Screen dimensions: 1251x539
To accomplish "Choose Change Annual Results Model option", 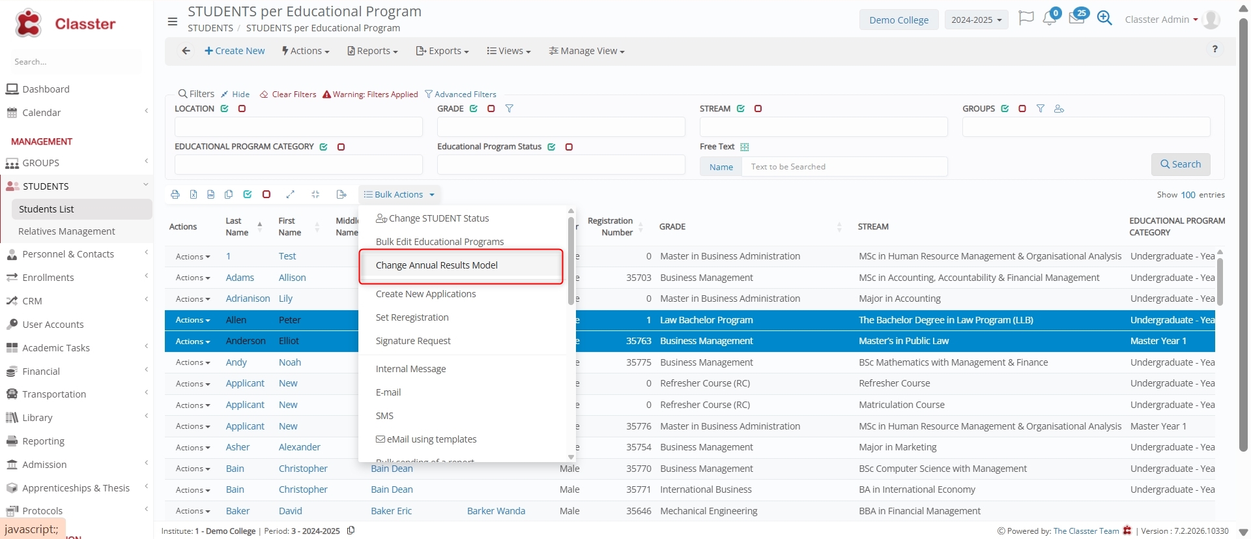I will tap(437, 265).
